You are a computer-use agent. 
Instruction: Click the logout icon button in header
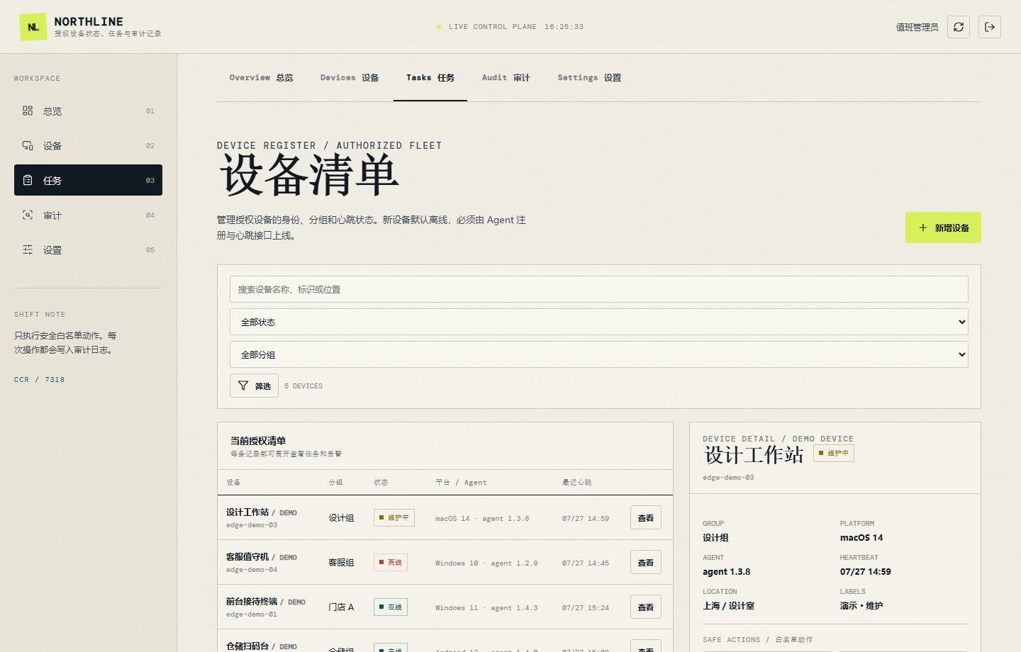[990, 27]
